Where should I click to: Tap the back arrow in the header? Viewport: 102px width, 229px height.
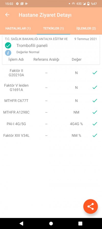(x=7, y=15)
